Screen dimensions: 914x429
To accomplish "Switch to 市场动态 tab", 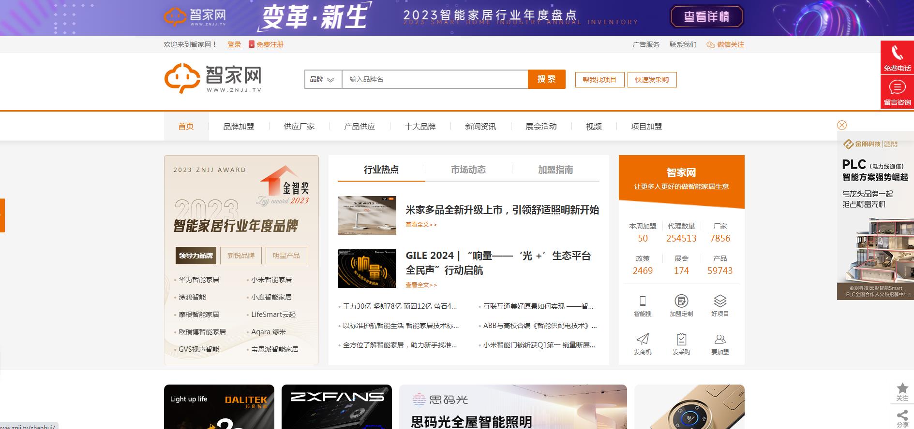I will (x=468, y=170).
